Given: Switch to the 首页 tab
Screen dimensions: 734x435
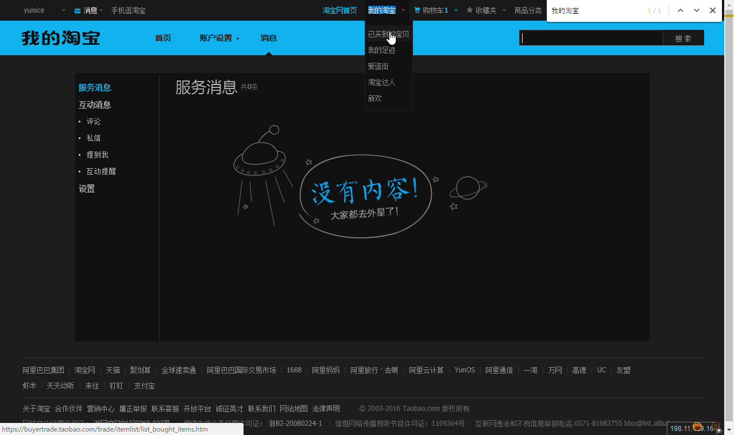Looking at the screenshot, I should point(163,38).
